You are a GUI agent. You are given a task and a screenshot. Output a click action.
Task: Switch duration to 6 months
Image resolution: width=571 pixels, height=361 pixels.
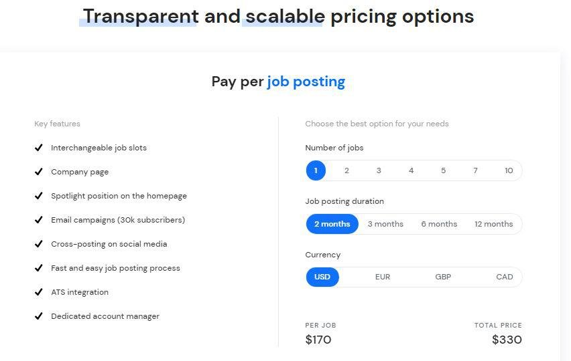[439, 224]
